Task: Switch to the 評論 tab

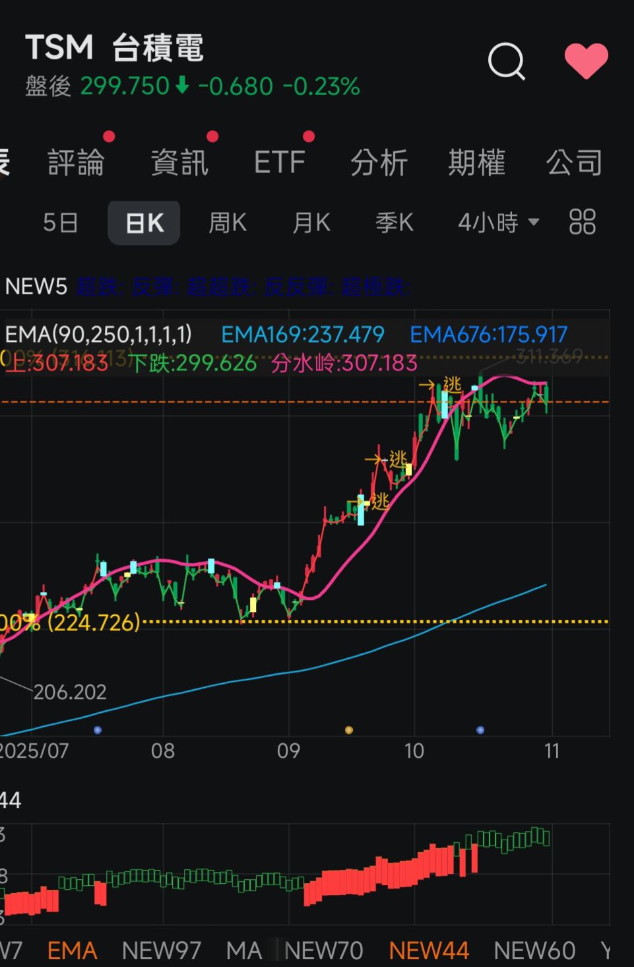Action: 77,162
